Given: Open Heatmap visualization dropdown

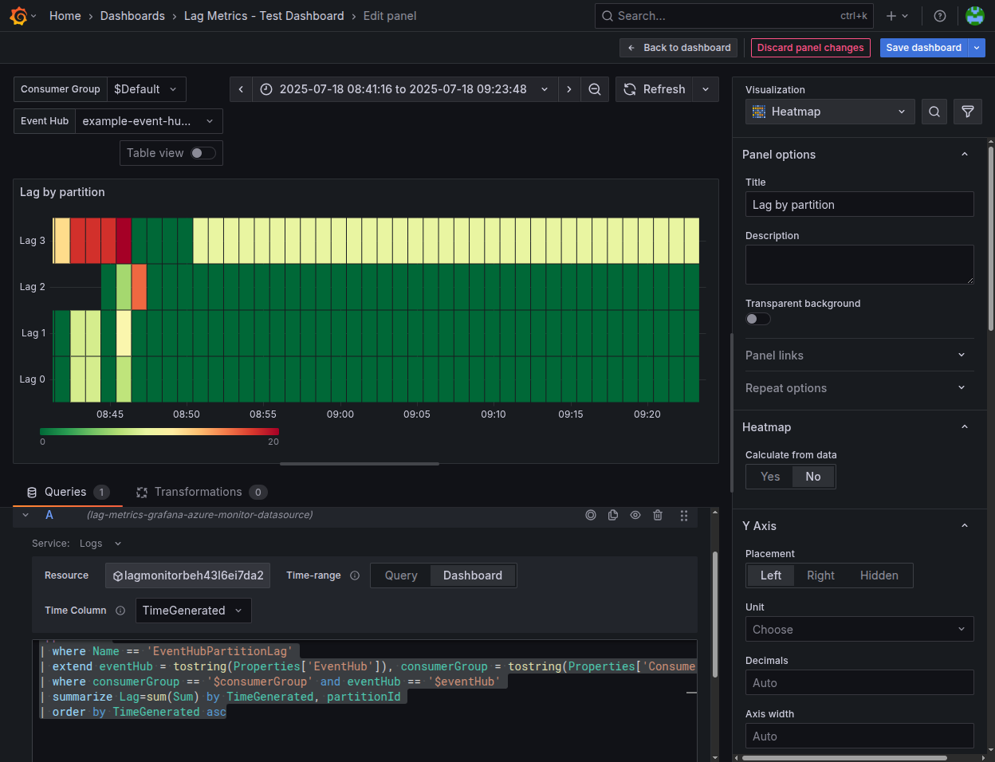Looking at the screenshot, I should point(830,112).
